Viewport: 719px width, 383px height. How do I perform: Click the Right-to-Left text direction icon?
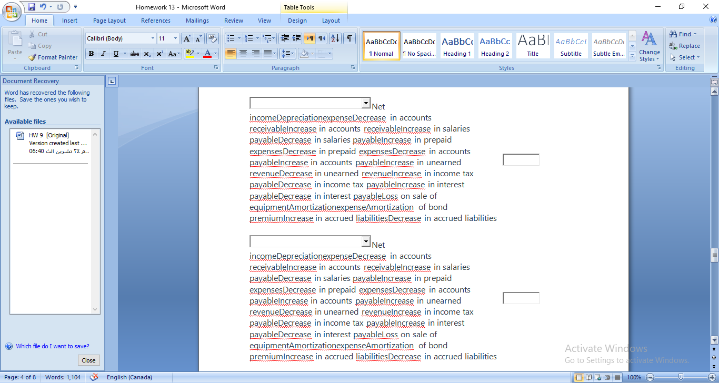pos(321,38)
